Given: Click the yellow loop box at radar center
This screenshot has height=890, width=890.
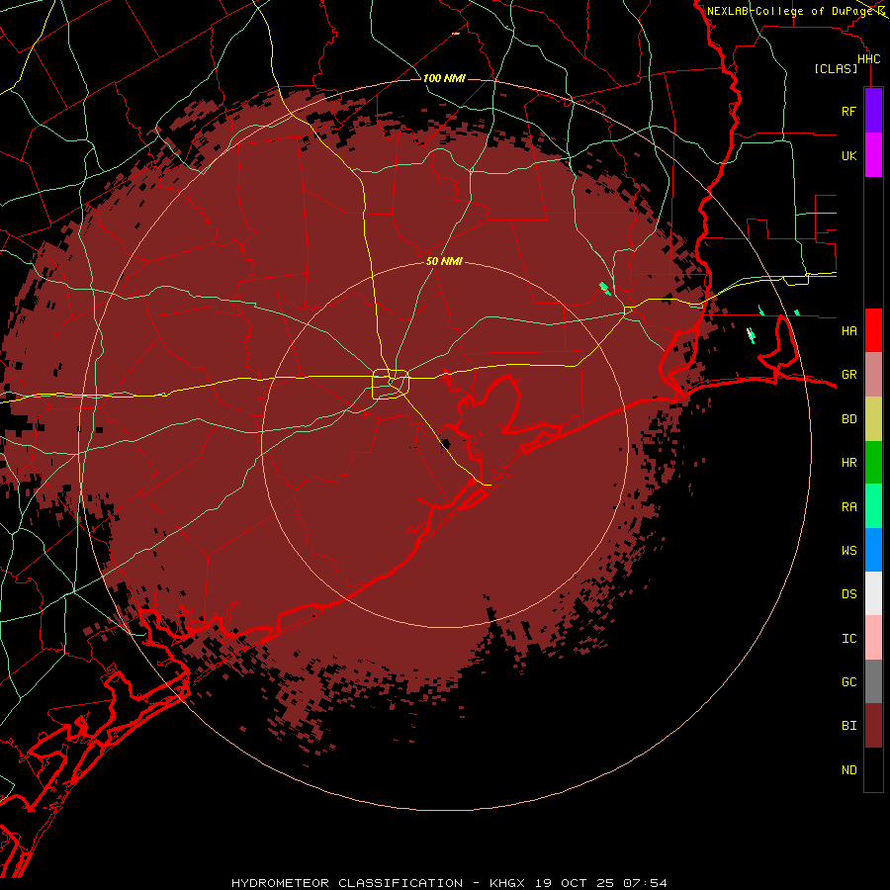Looking at the screenshot, I should [391, 385].
